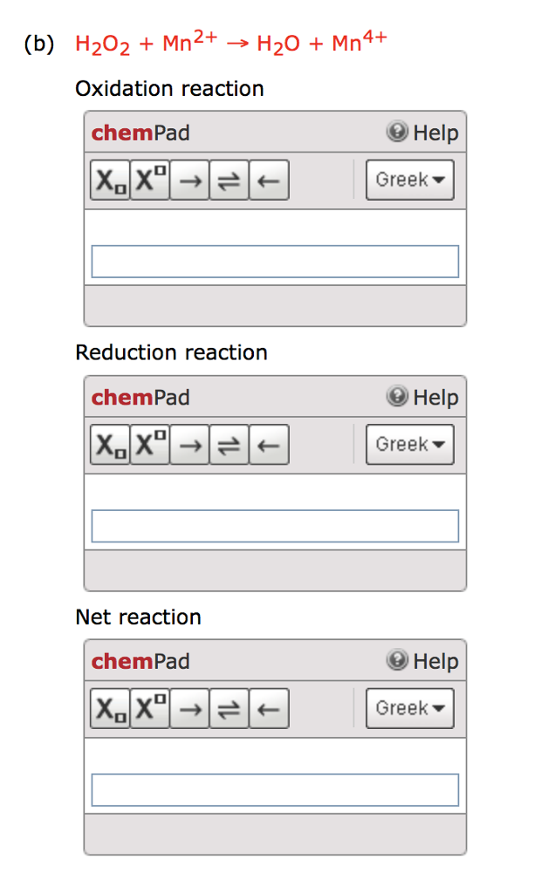Insert equilibrium arrows in the Reduction reaction

pyautogui.click(x=229, y=444)
